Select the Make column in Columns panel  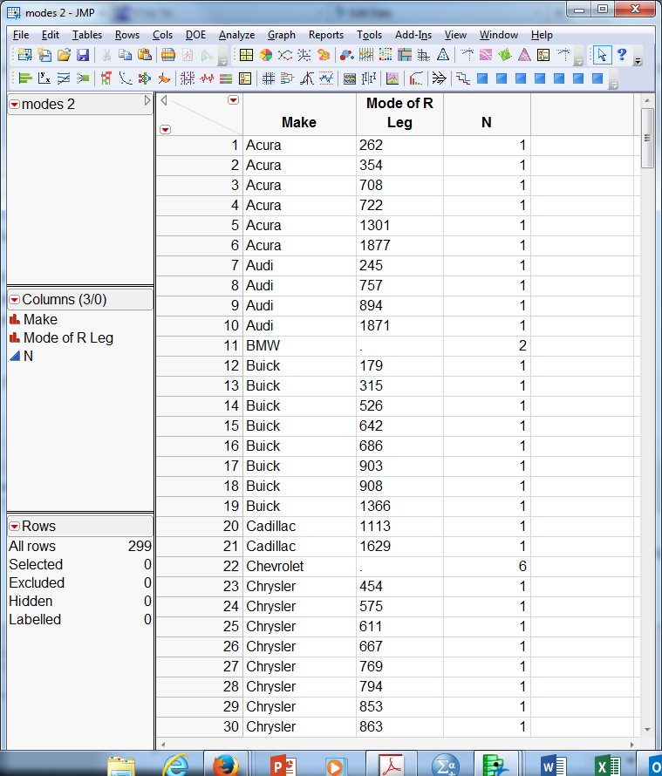point(40,320)
